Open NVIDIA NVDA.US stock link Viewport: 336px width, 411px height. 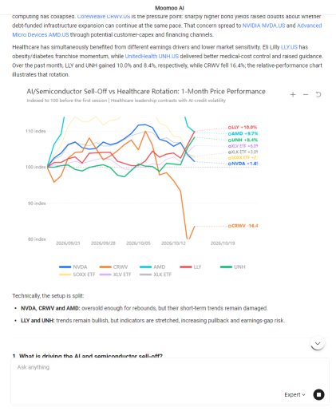(263, 26)
